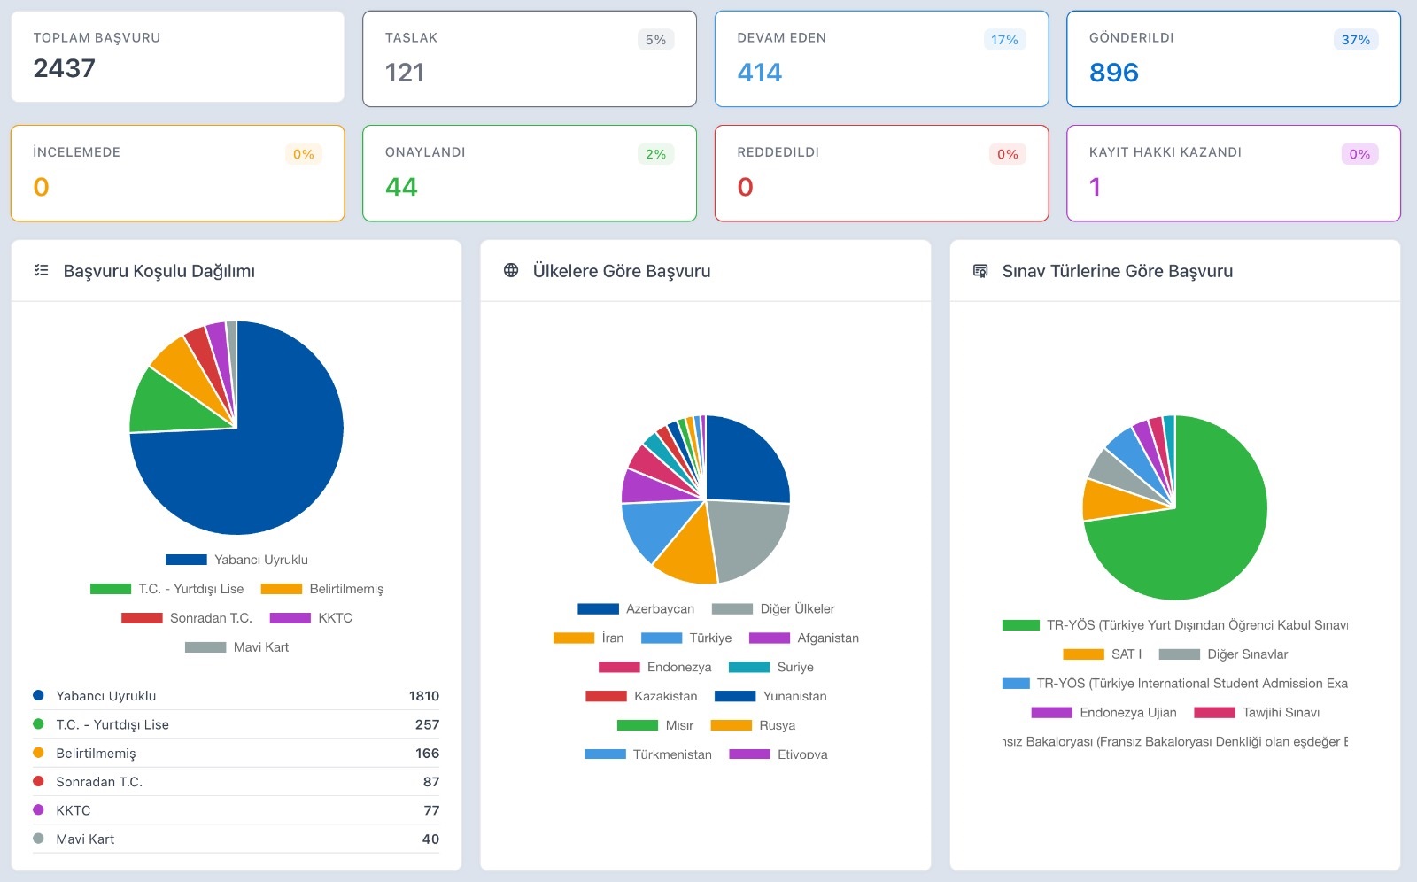Select the T.C. - Yurtdışı Lise 257 row
1417x882 pixels.
click(236, 724)
